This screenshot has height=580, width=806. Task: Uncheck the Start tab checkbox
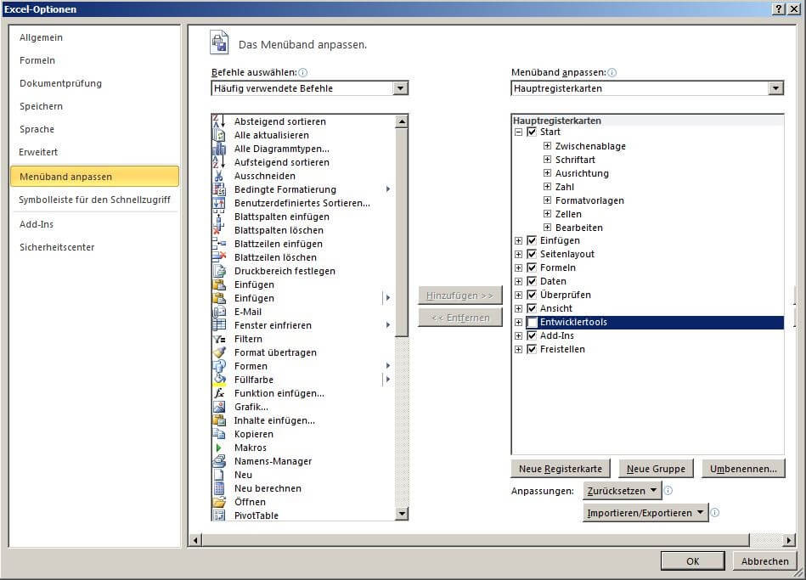click(x=532, y=132)
